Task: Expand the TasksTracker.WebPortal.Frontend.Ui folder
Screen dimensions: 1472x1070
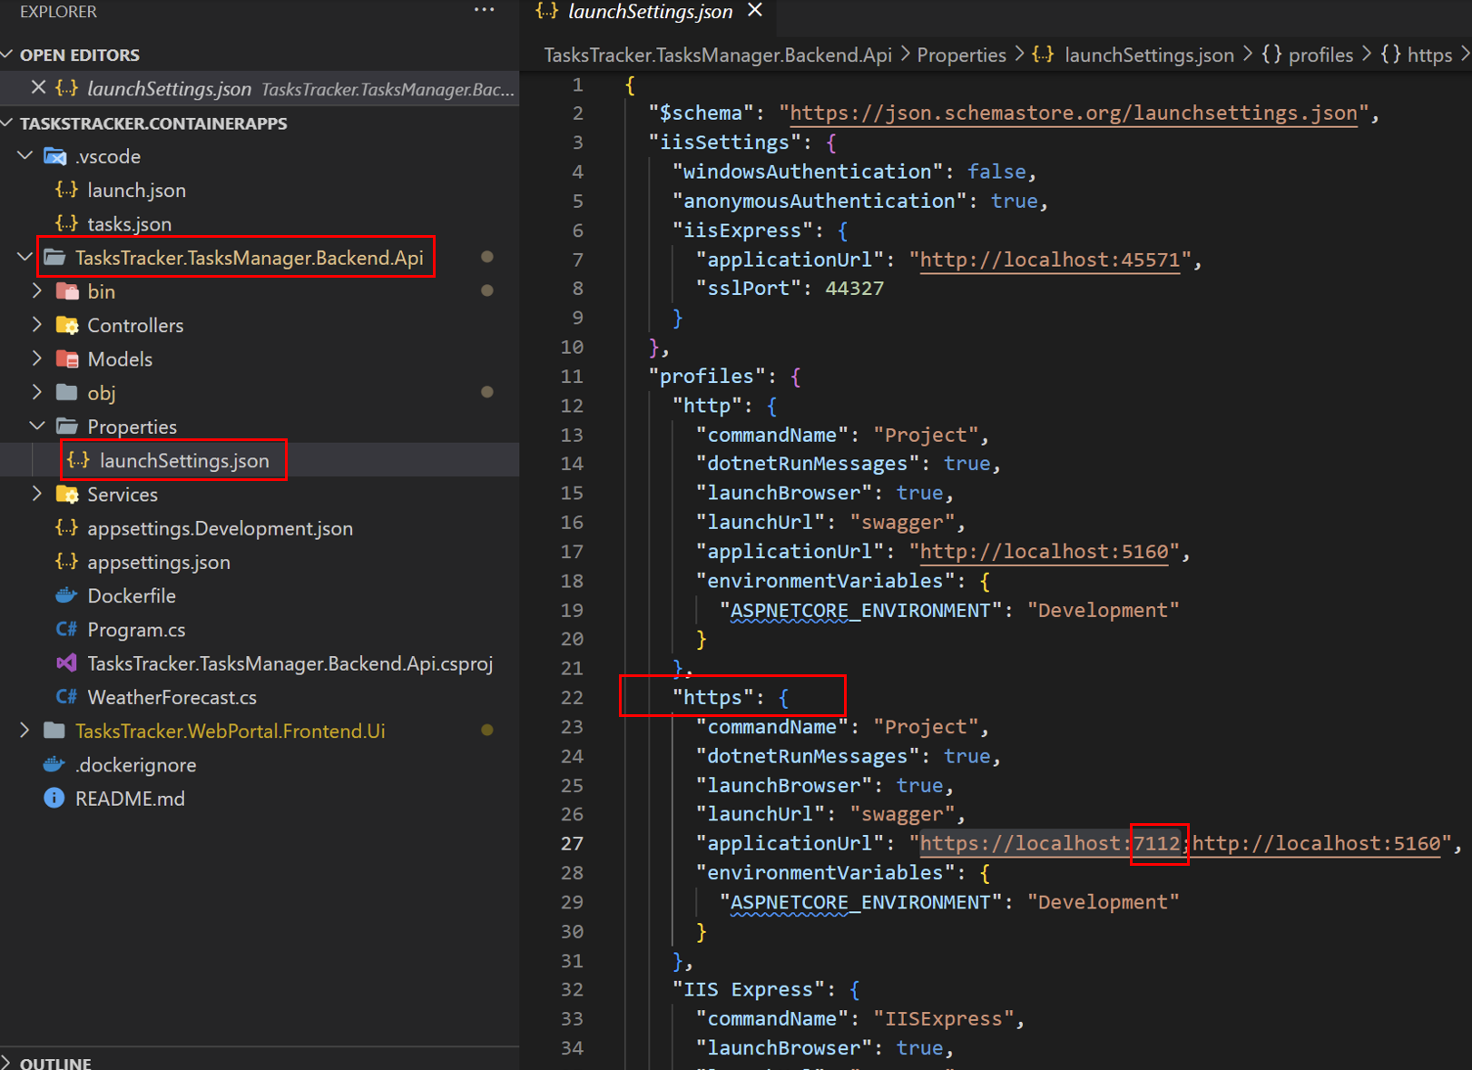Action: pyautogui.click(x=25, y=731)
